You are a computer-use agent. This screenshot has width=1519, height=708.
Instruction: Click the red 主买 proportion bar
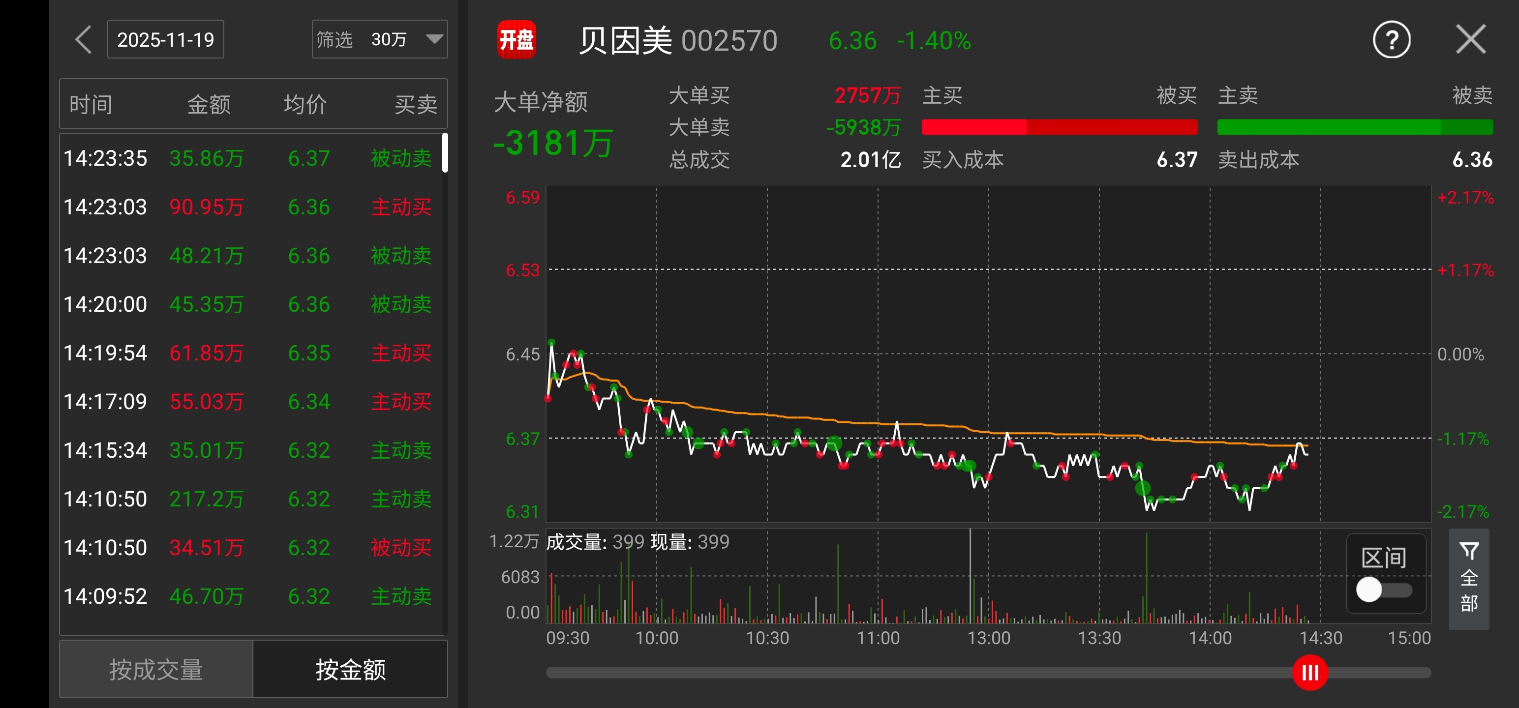coord(973,127)
